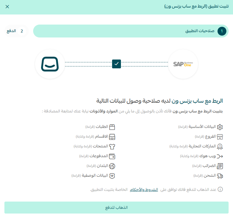Click the الماركات التجارية (قراءة وكتابة) text

(193, 146)
